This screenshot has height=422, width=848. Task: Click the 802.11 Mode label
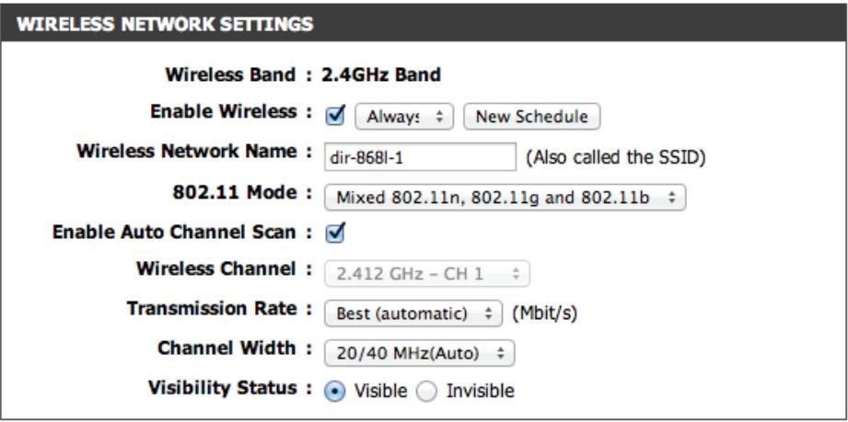click(234, 193)
